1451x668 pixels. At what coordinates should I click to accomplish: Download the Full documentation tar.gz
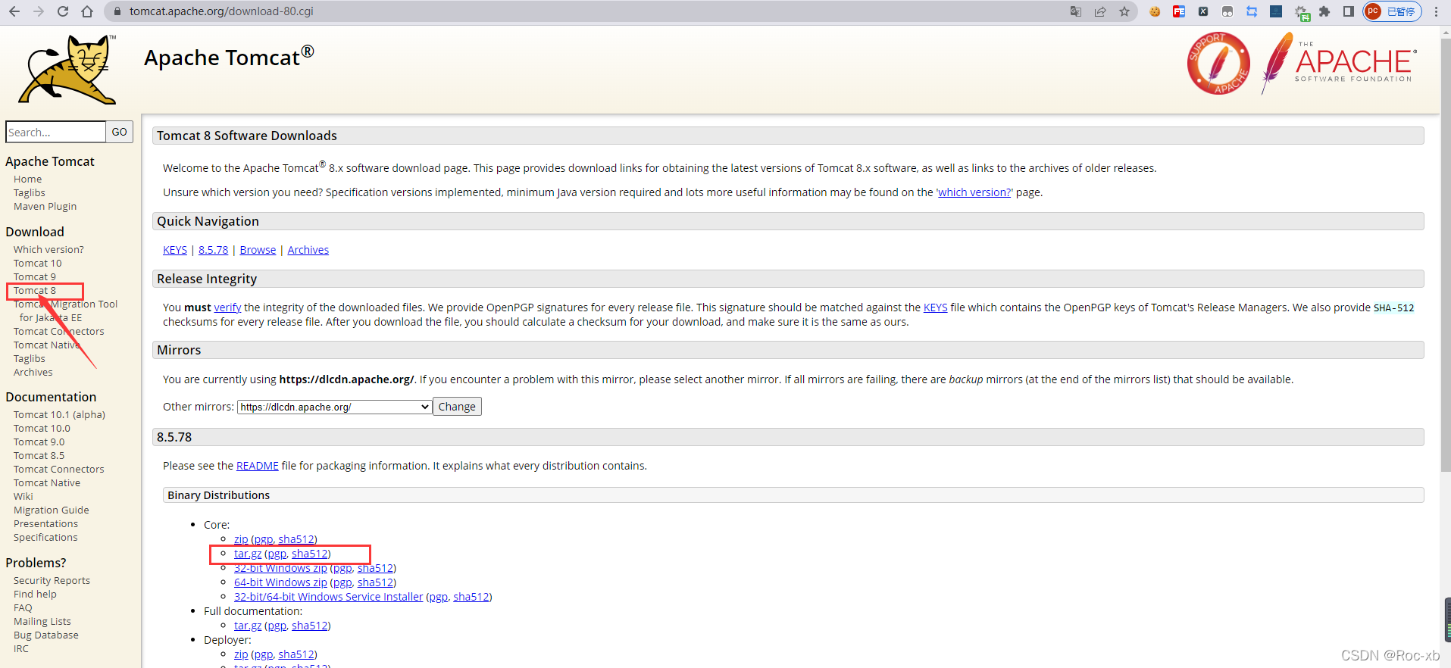(x=248, y=626)
